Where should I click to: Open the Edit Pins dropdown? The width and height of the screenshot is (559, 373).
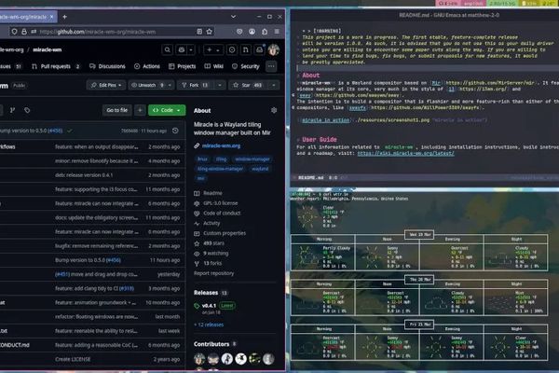point(106,85)
